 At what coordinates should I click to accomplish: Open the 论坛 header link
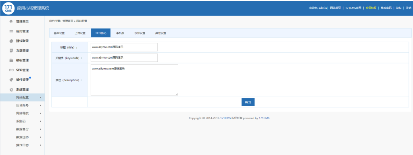(x=399, y=8)
